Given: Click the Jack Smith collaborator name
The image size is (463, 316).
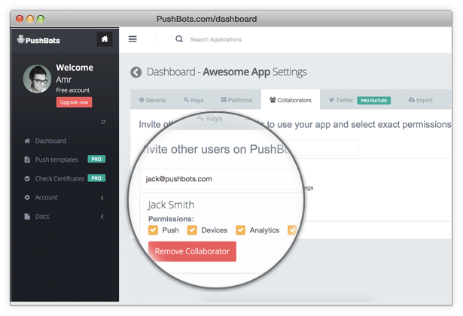Looking at the screenshot, I should tap(171, 205).
